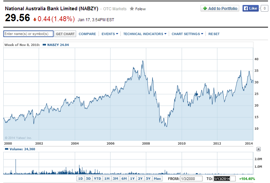Image resolution: width=270 pixels, height=183 pixels.
Task: Select the 6M range tab
Action: [124, 178]
